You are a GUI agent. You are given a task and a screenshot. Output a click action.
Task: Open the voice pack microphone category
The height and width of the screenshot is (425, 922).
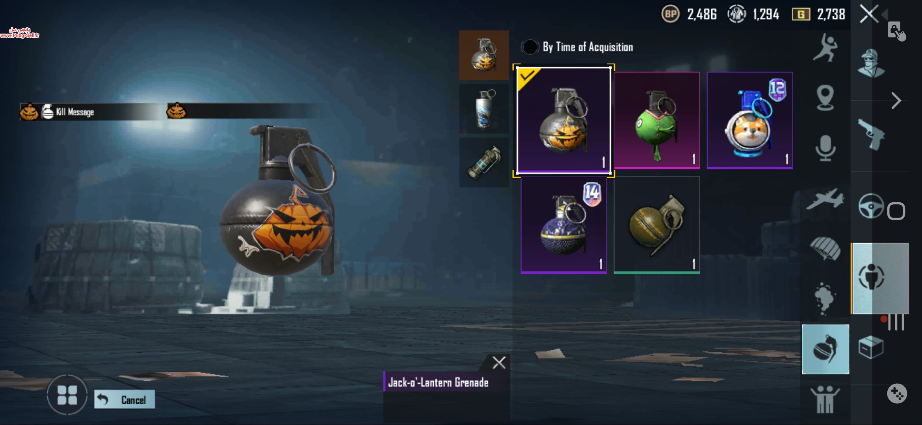[x=825, y=148]
